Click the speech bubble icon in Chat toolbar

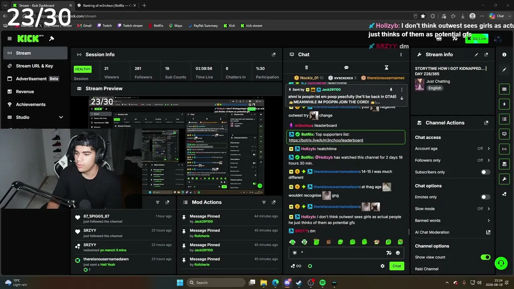[346, 67]
